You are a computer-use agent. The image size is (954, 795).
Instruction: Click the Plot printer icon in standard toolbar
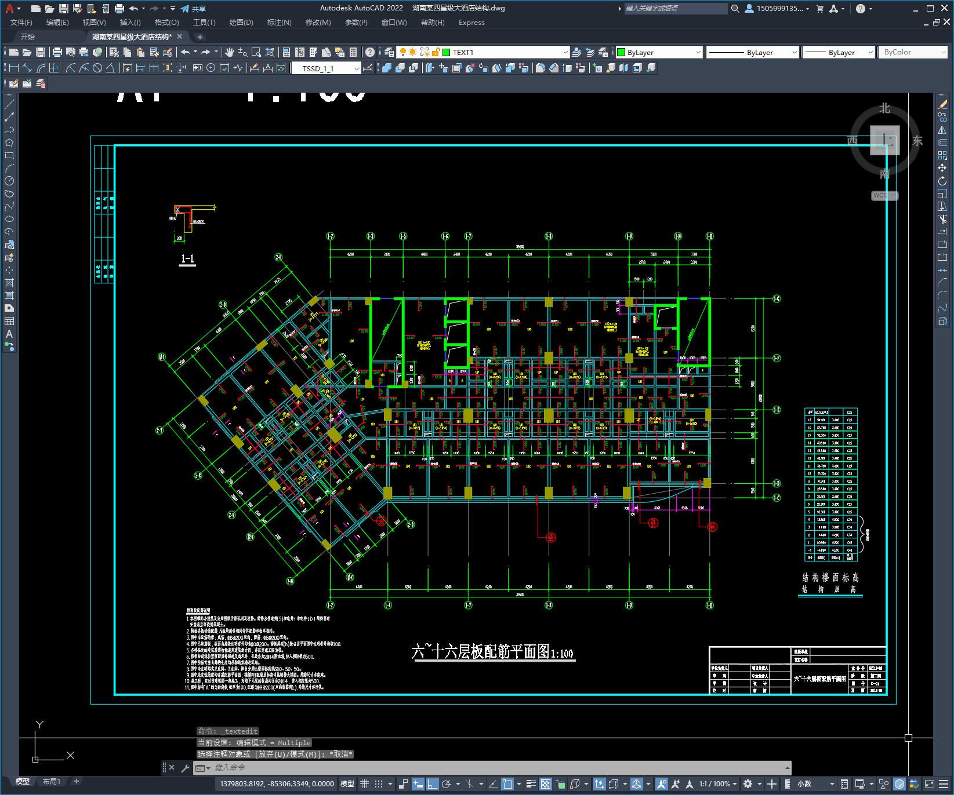(x=57, y=52)
